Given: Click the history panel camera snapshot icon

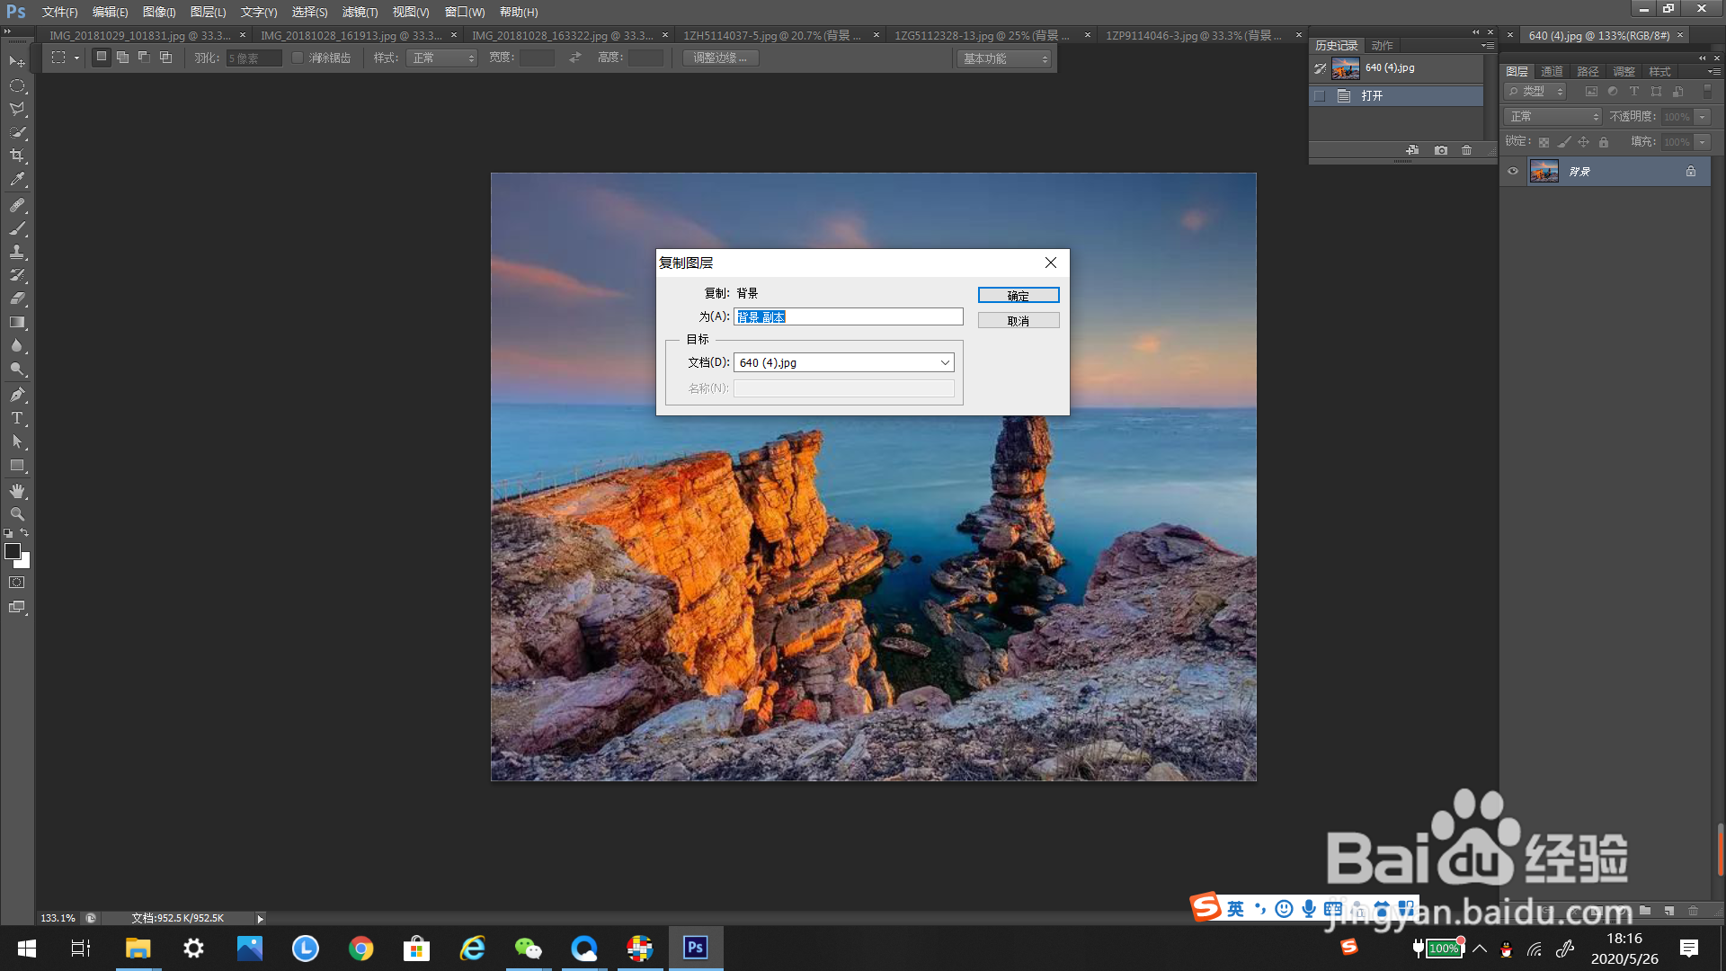Looking at the screenshot, I should (x=1441, y=150).
